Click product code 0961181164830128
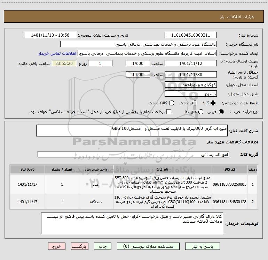The width and height of the screenshot is (268, 260). 230,202
